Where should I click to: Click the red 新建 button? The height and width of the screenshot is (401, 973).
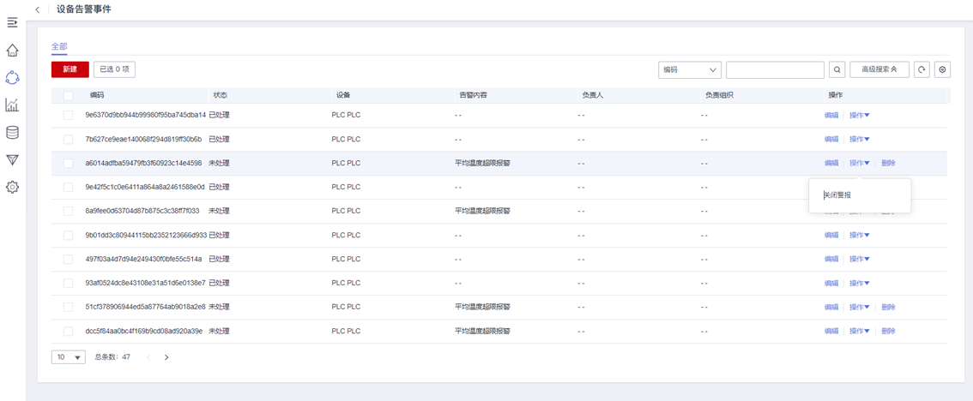pyautogui.click(x=69, y=69)
